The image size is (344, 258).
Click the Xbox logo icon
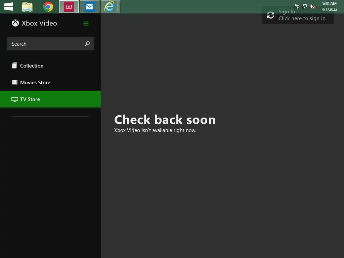pyautogui.click(x=15, y=23)
